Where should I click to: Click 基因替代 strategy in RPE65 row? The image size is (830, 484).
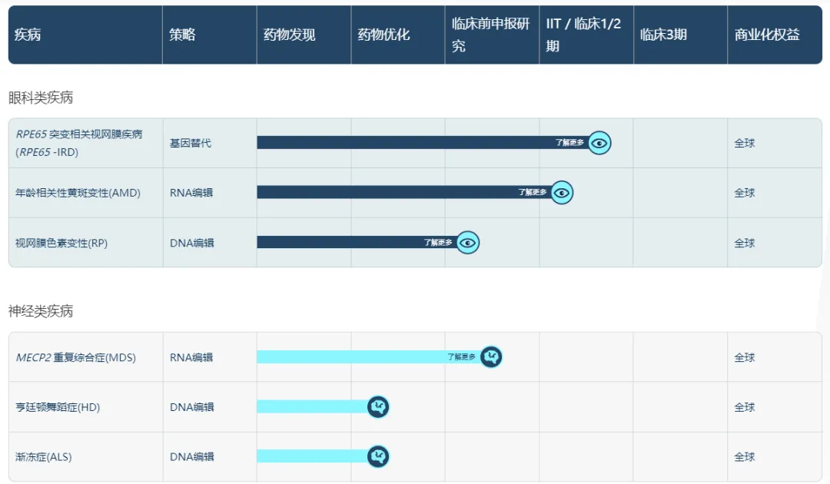(191, 143)
